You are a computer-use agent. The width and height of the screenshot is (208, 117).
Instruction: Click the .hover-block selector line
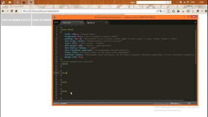(67, 30)
